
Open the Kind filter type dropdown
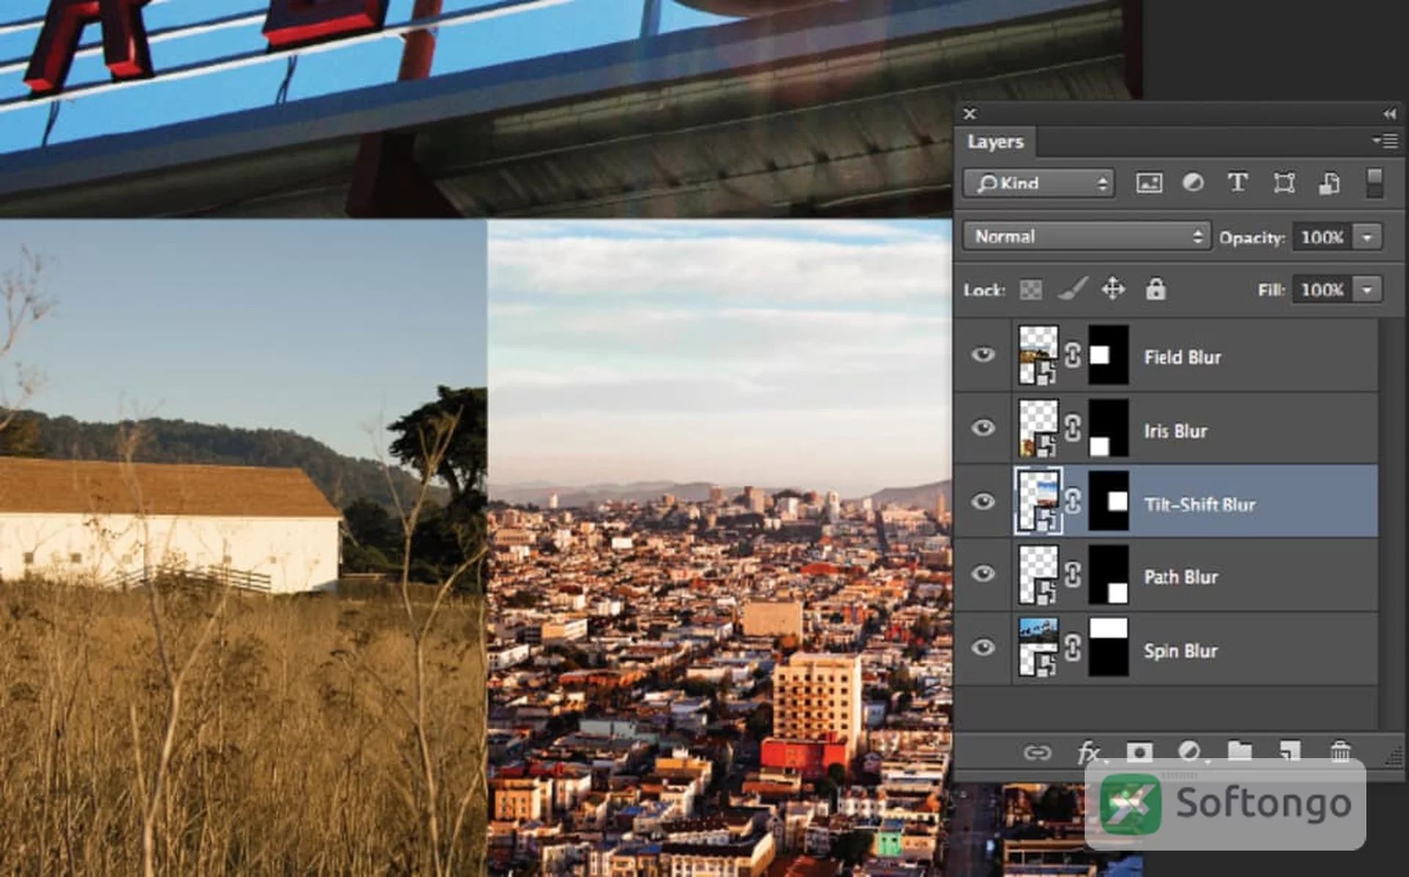tap(1039, 183)
